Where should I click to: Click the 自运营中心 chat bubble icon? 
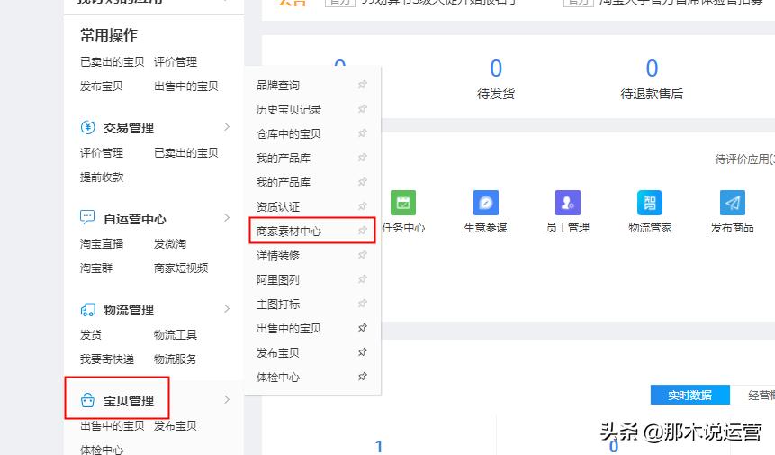pos(87,218)
